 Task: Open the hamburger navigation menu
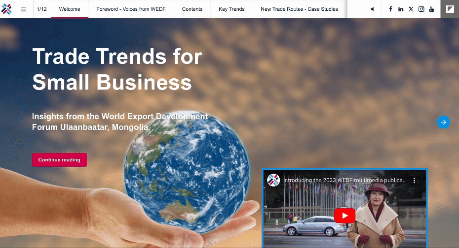pyautogui.click(x=23, y=9)
